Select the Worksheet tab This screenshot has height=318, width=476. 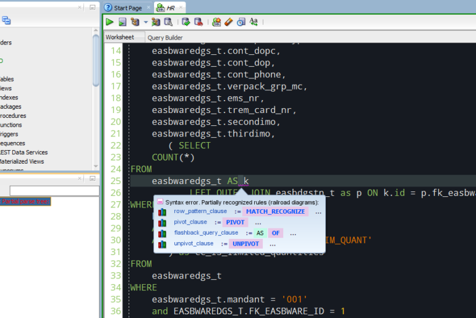coord(119,38)
